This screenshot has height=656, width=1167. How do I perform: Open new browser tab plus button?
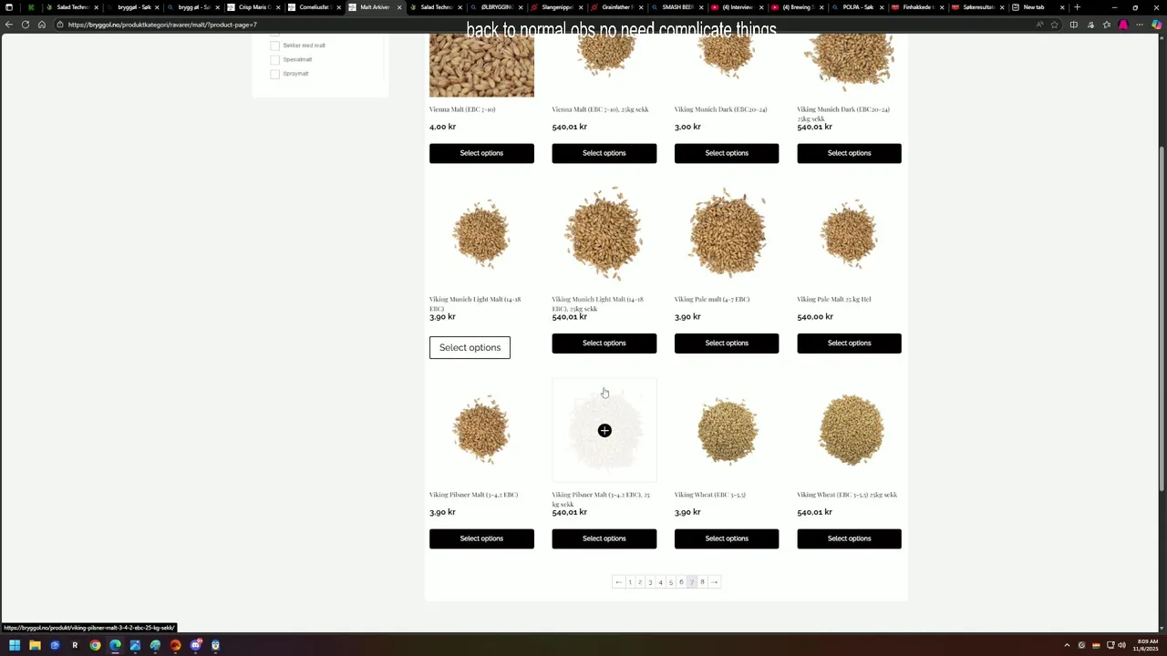(1077, 7)
